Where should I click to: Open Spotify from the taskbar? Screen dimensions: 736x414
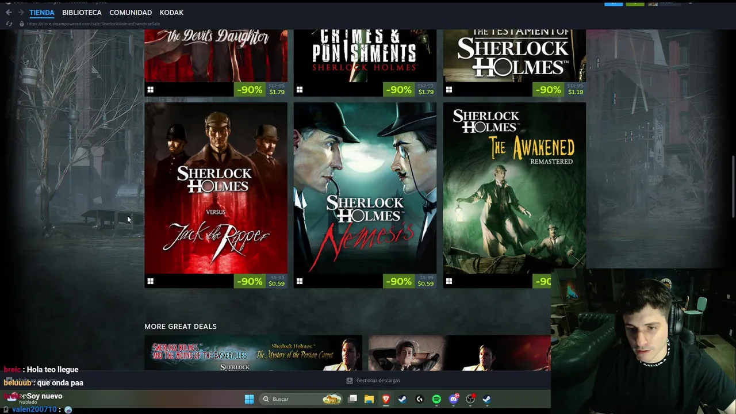(x=436, y=399)
